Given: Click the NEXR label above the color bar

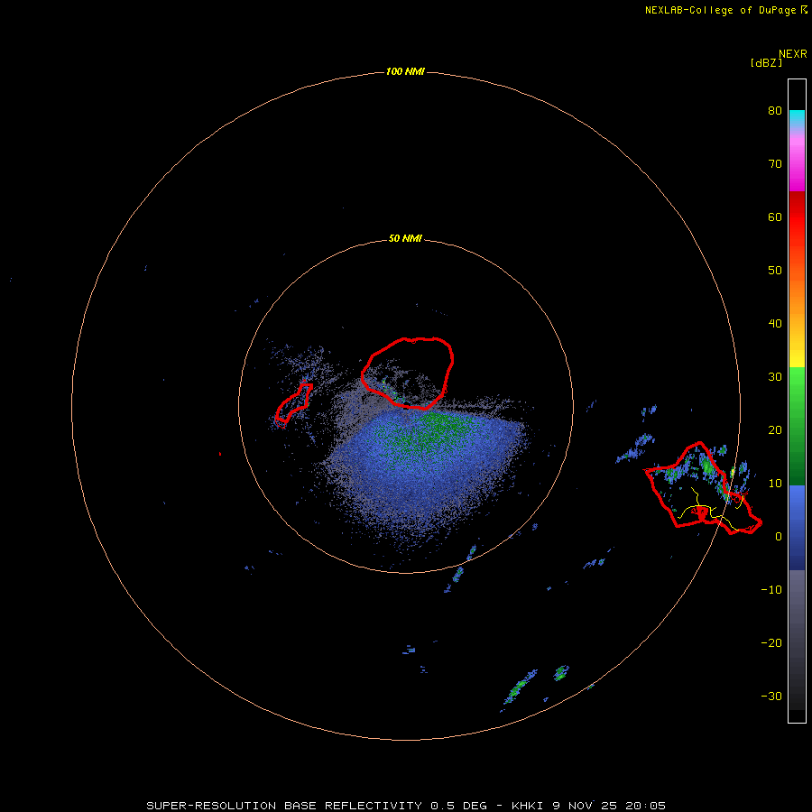Looking at the screenshot, I should tap(793, 54).
